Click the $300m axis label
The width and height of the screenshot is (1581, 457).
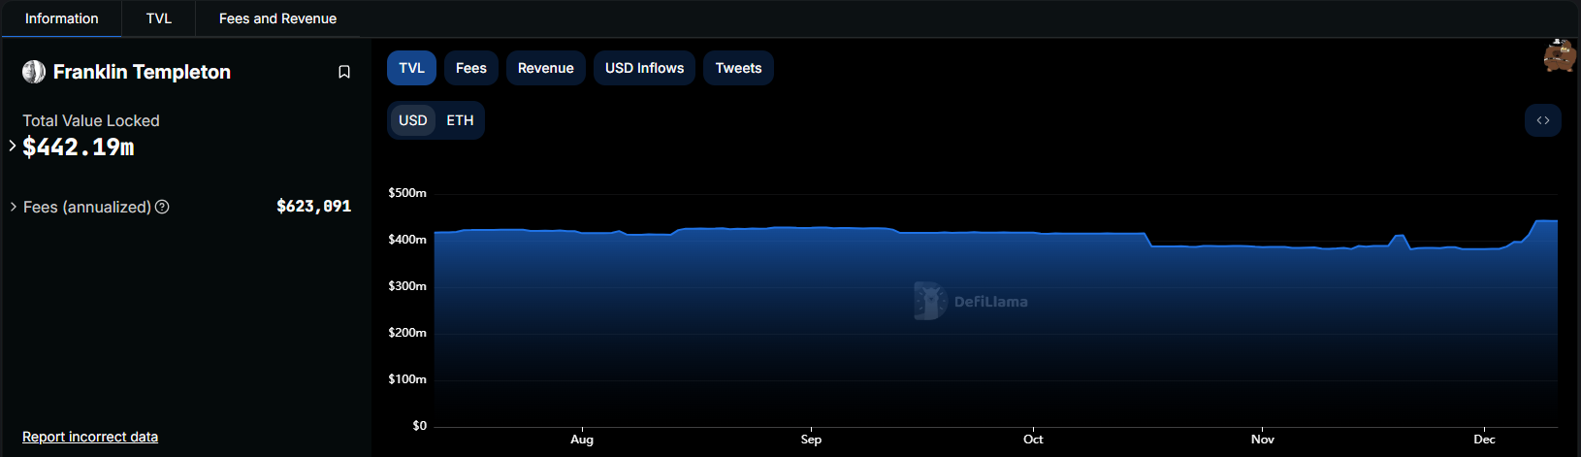click(x=407, y=286)
